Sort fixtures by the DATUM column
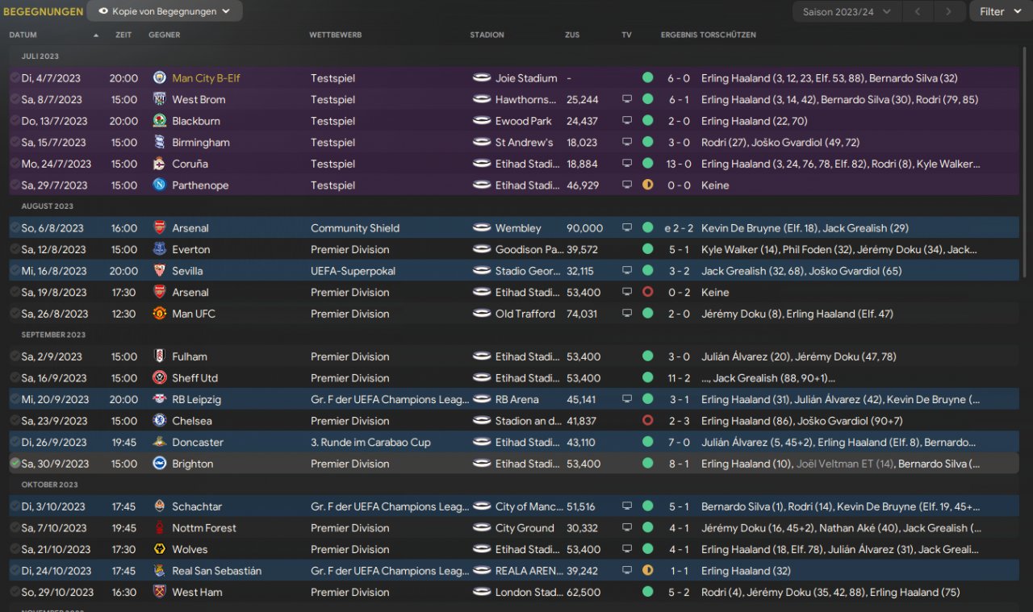The width and height of the screenshot is (1033, 612). [23, 35]
